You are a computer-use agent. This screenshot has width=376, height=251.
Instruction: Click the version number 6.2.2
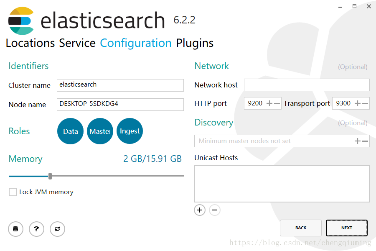pos(184,20)
